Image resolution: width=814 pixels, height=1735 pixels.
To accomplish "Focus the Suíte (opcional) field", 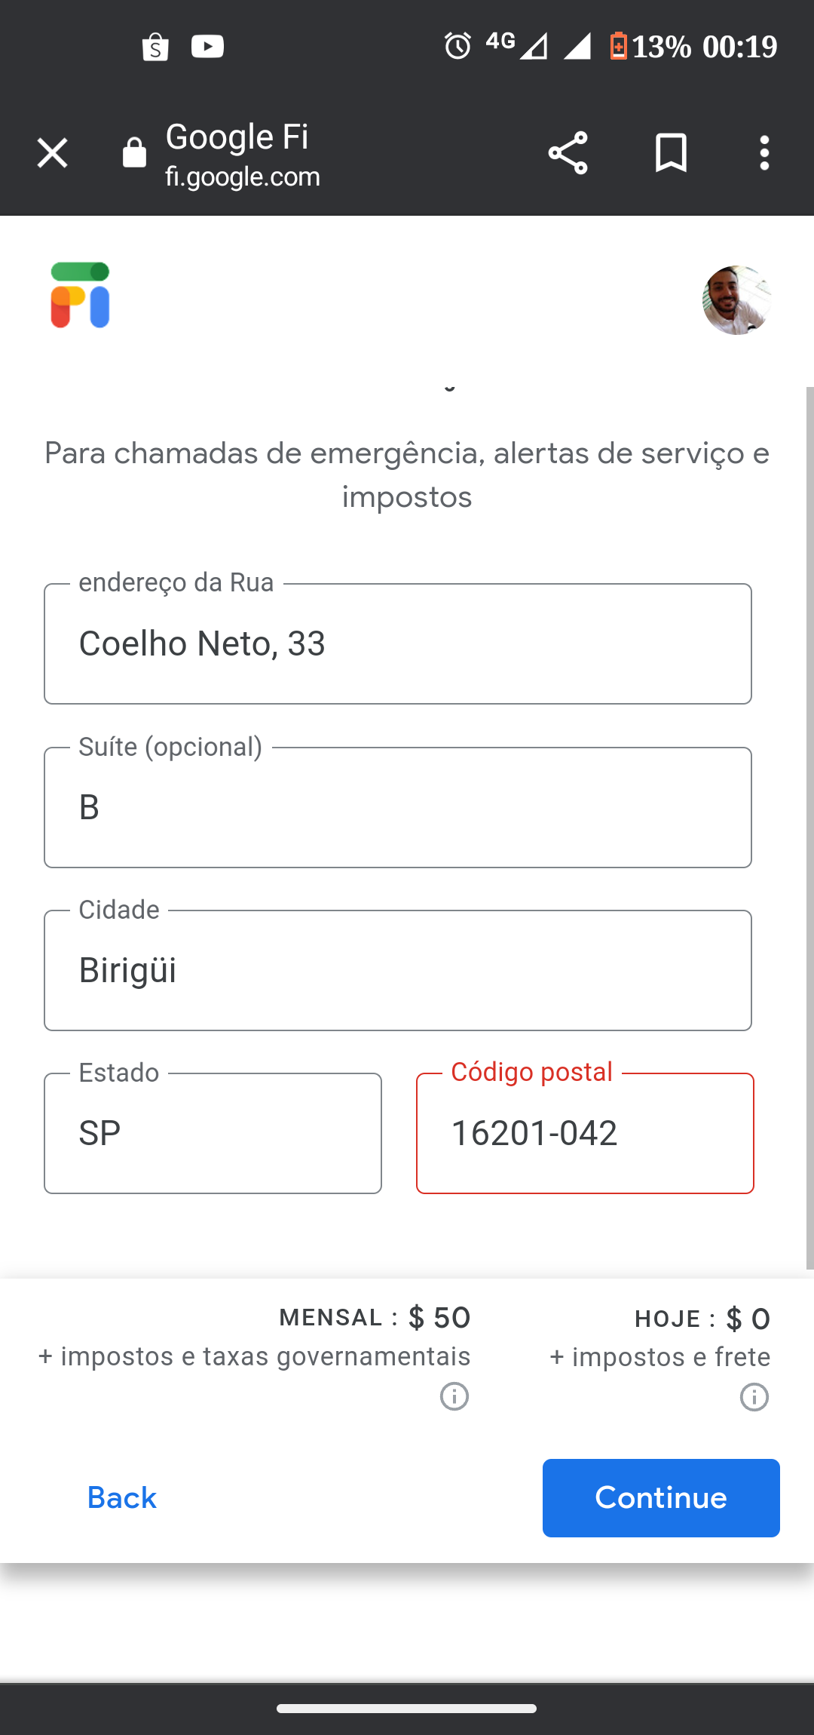I will click(398, 808).
